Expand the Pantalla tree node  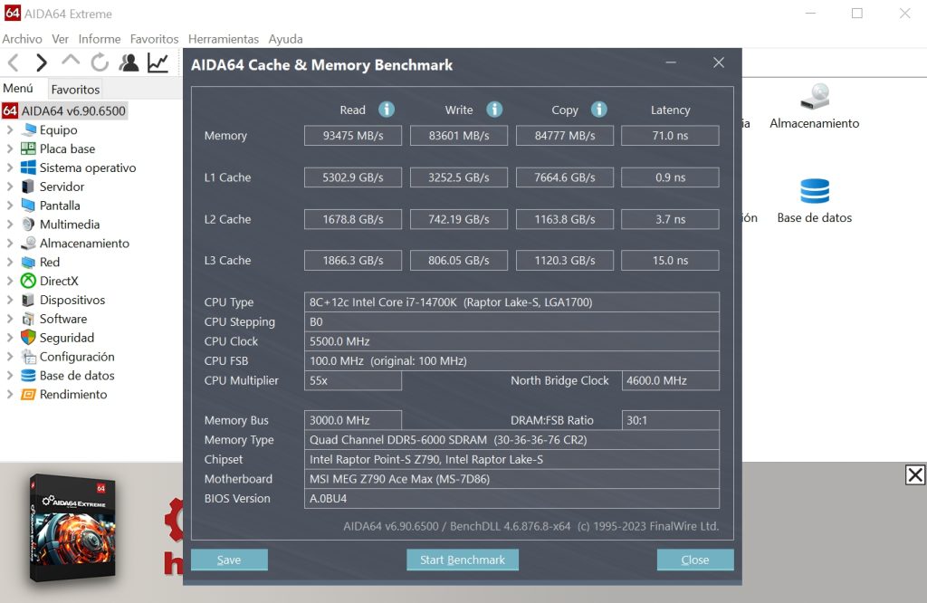tap(9, 206)
